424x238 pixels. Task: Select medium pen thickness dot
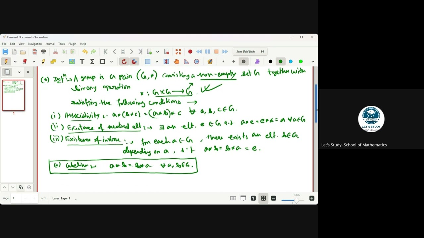point(234,61)
